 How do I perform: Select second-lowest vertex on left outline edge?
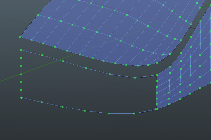(x=21, y=90)
